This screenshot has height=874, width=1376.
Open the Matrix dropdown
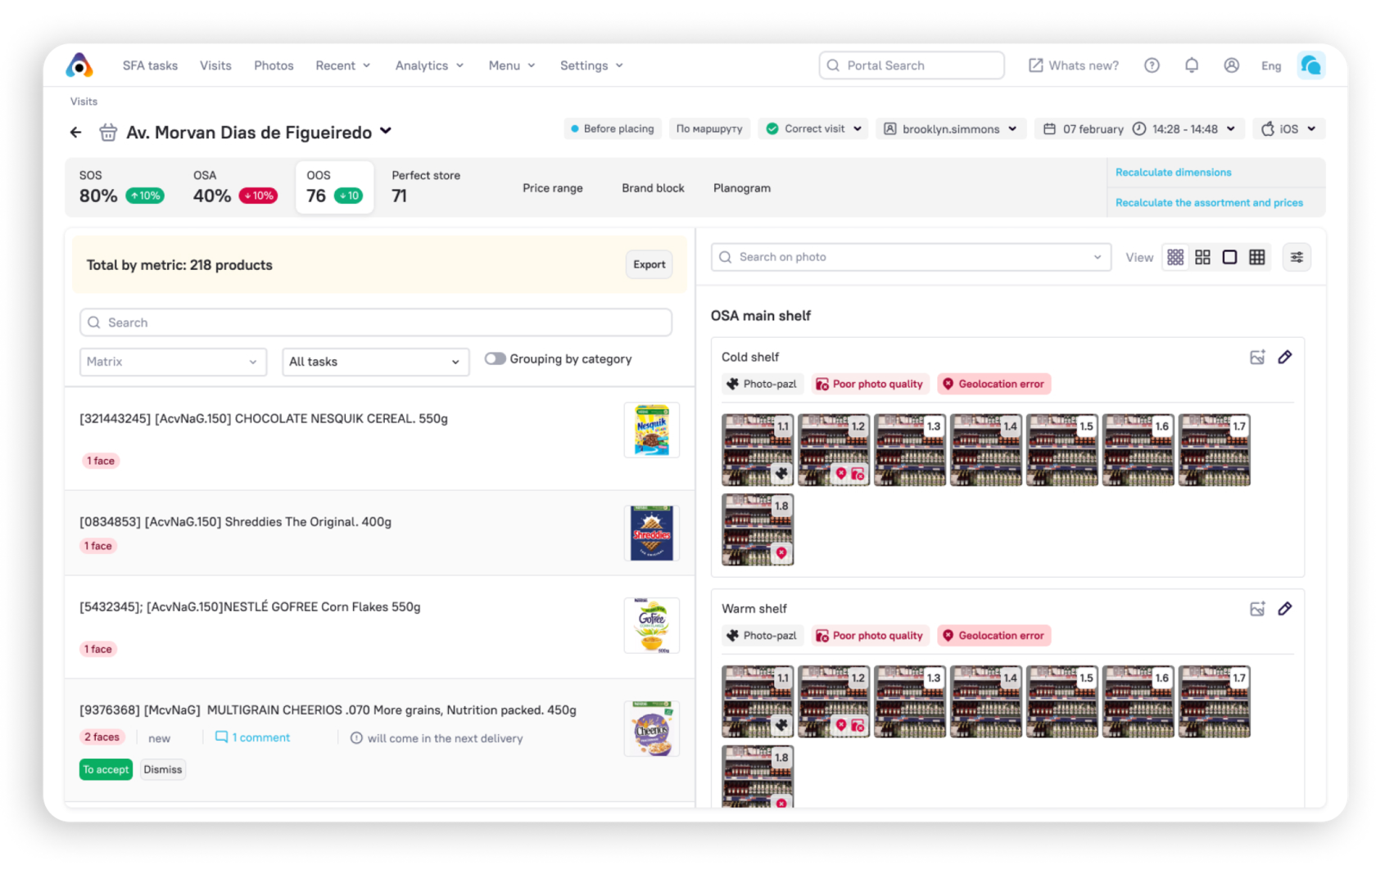pyautogui.click(x=173, y=362)
